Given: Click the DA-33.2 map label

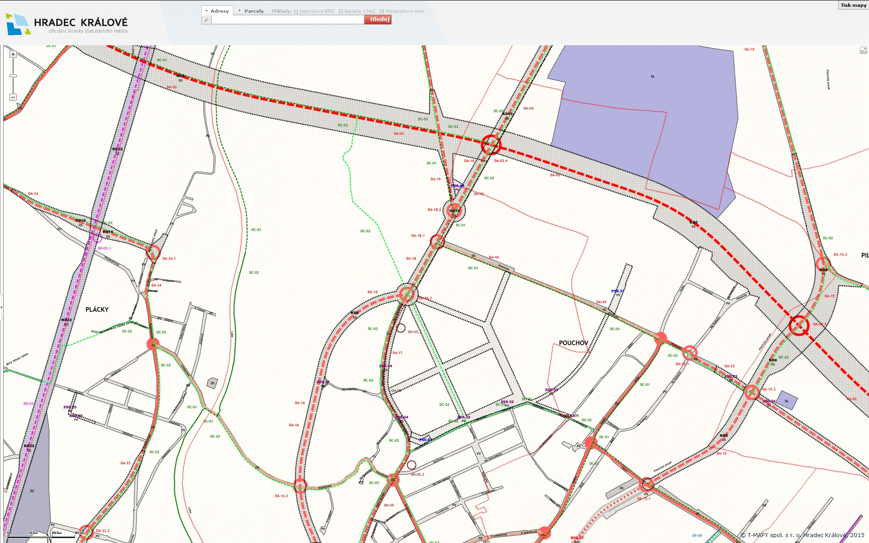Looking at the screenshot, I should click(103, 531).
